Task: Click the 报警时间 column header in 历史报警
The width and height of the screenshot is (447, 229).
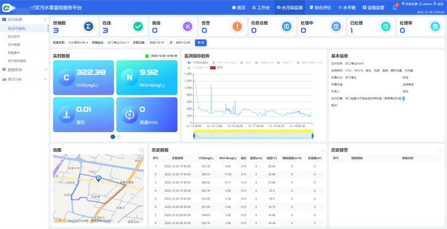Action: (356, 158)
